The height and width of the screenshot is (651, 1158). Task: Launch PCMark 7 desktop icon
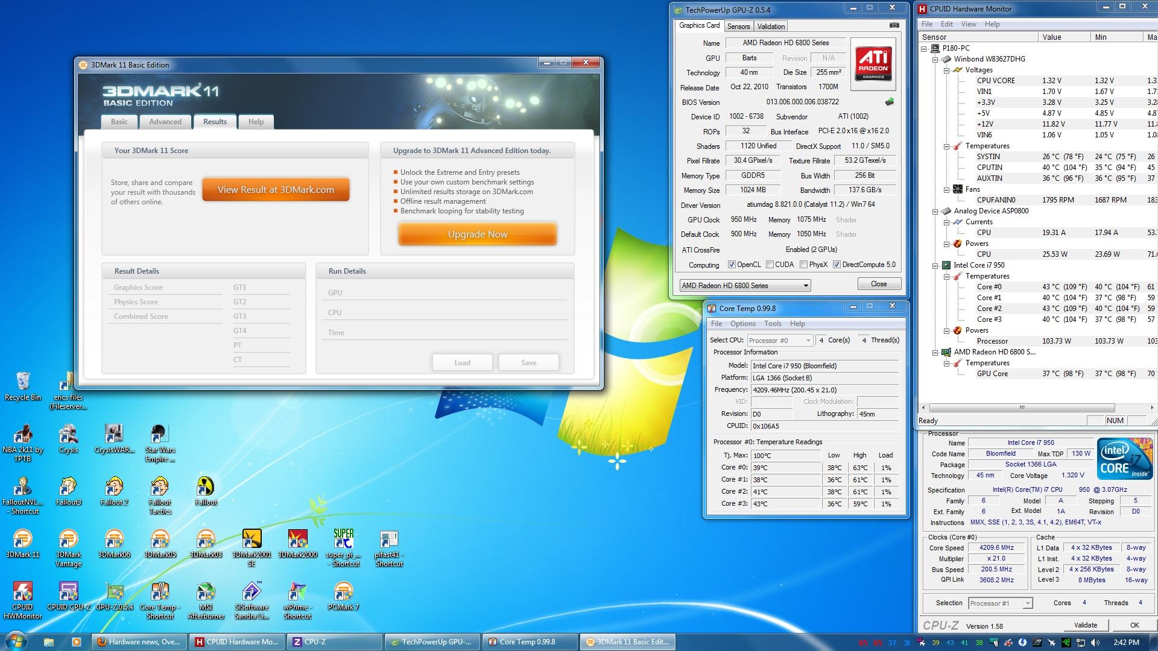[x=343, y=596]
